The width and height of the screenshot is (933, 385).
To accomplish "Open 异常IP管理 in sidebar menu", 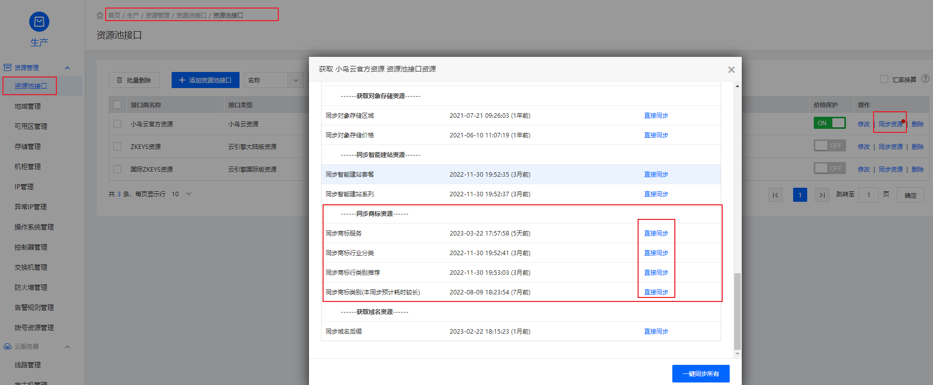I will coord(31,207).
